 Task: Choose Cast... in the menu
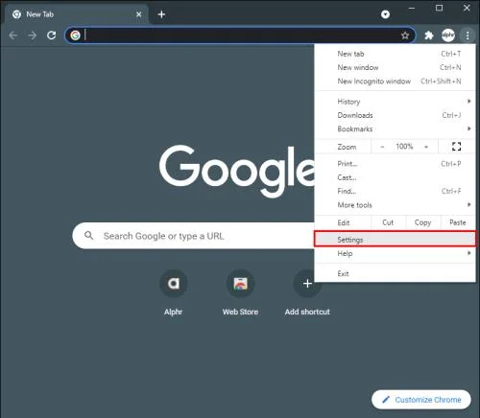pos(395,177)
